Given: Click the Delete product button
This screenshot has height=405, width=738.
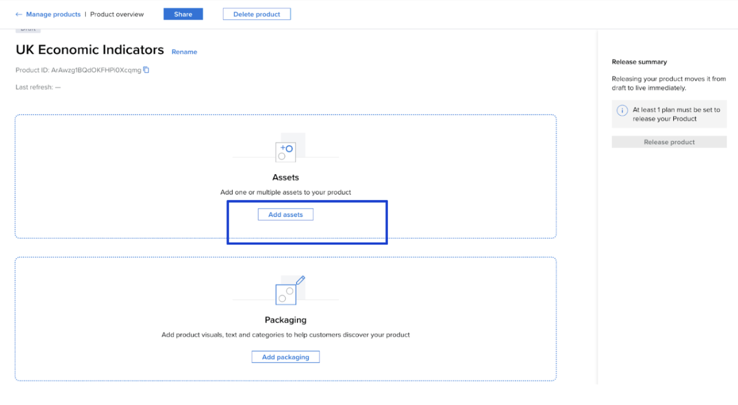Looking at the screenshot, I should pos(257,14).
